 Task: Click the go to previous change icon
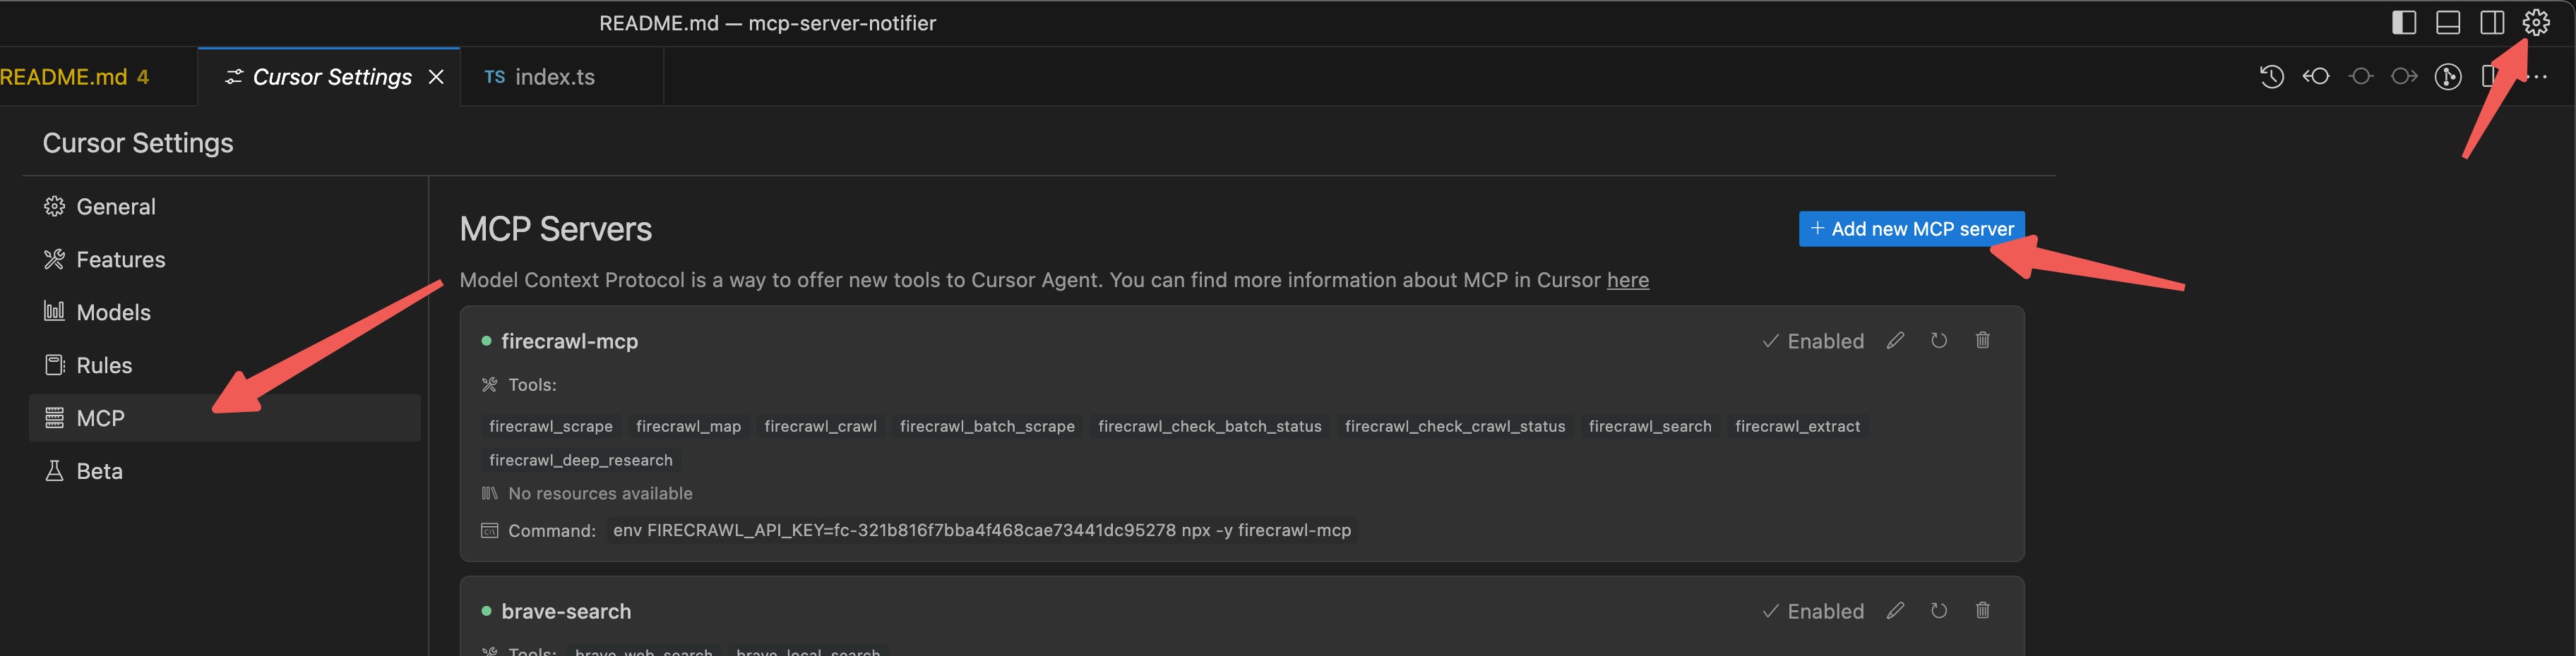click(x=2316, y=77)
